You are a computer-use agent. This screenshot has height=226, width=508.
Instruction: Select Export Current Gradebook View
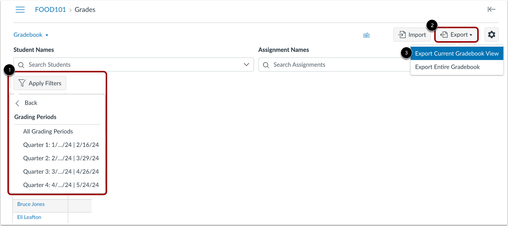pyautogui.click(x=457, y=53)
